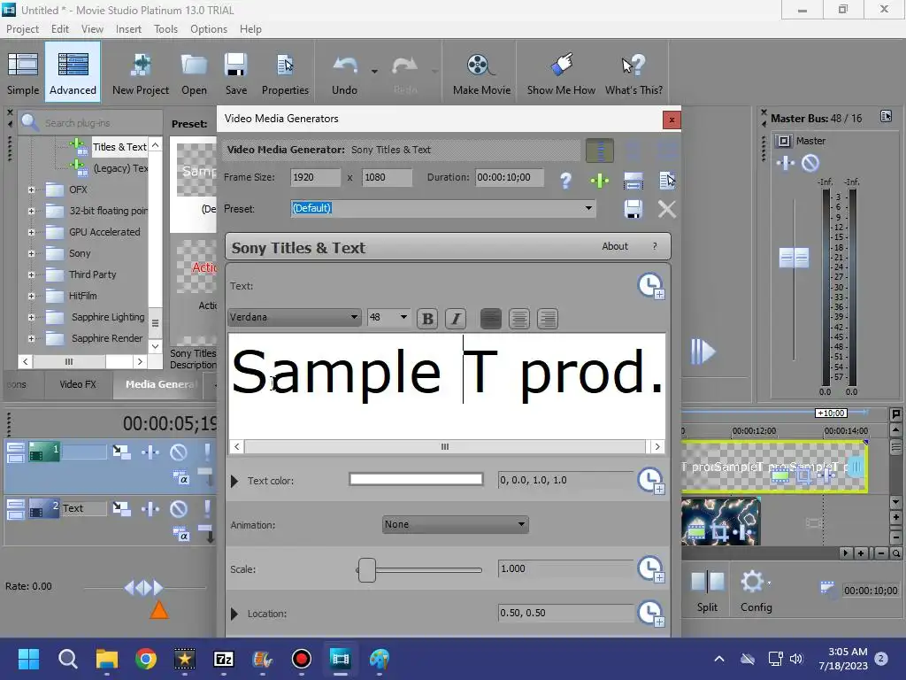Switch to the Media Generators tab
This screenshot has width=906, height=680.
(x=159, y=384)
